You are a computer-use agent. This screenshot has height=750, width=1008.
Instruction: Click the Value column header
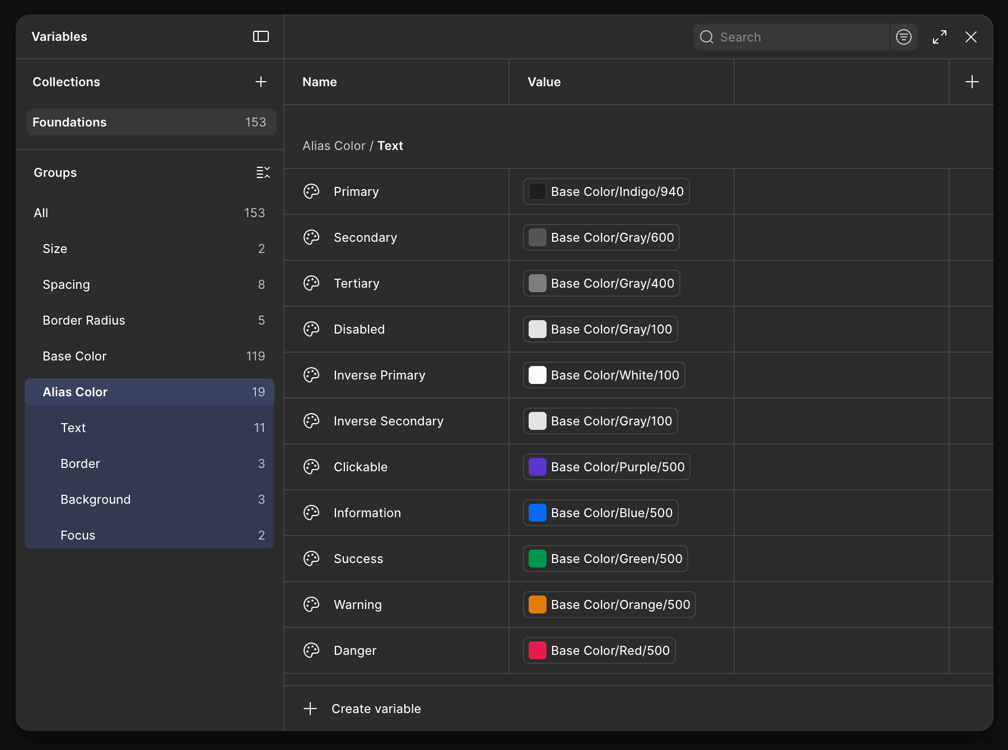pos(544,82)
